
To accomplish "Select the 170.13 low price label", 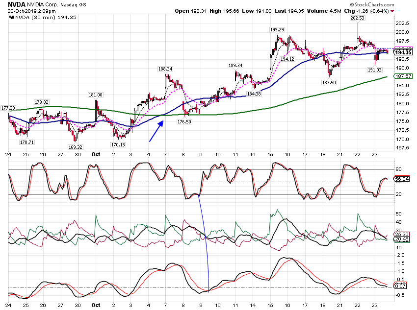I will (118, 144).
